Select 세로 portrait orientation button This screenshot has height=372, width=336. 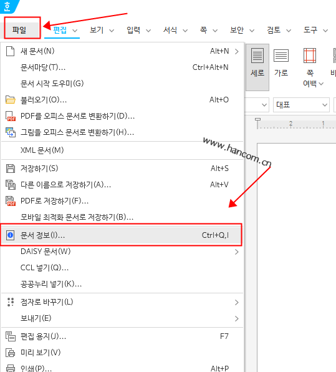click(x=257, y=67)
